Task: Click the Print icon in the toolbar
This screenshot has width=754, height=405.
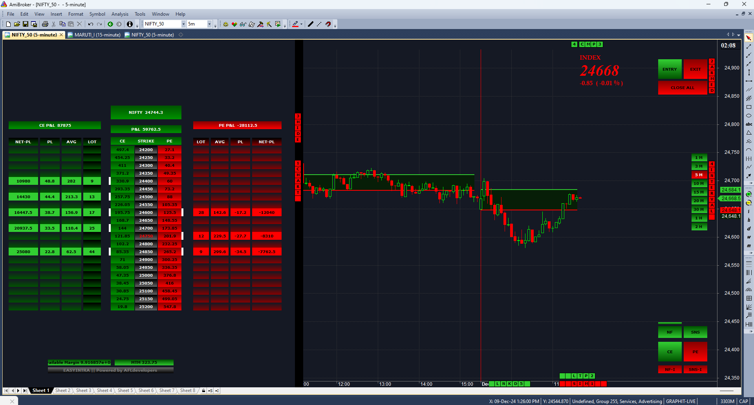Action: pos(45,24)
